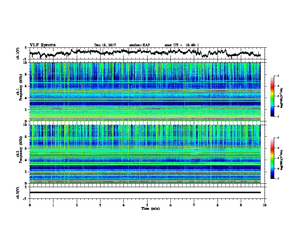Select the date text "Dec. 18, 2017"
The width and height of the screenshot is (298, 230).
105,45
